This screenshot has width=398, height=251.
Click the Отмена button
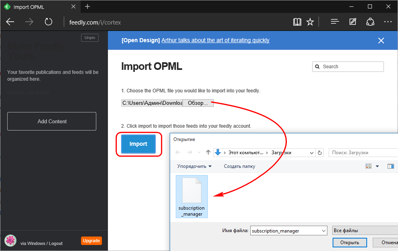[x=385, y=243]
